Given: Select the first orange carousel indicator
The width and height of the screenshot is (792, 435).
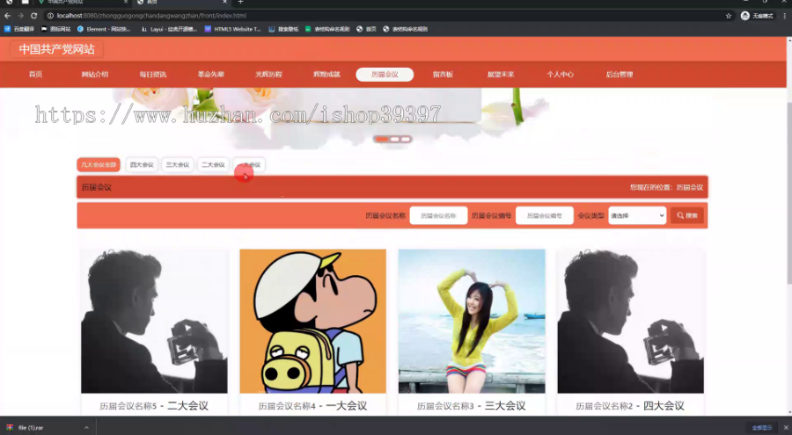Looking at the screenshot, I should click(x=382, y=139).
